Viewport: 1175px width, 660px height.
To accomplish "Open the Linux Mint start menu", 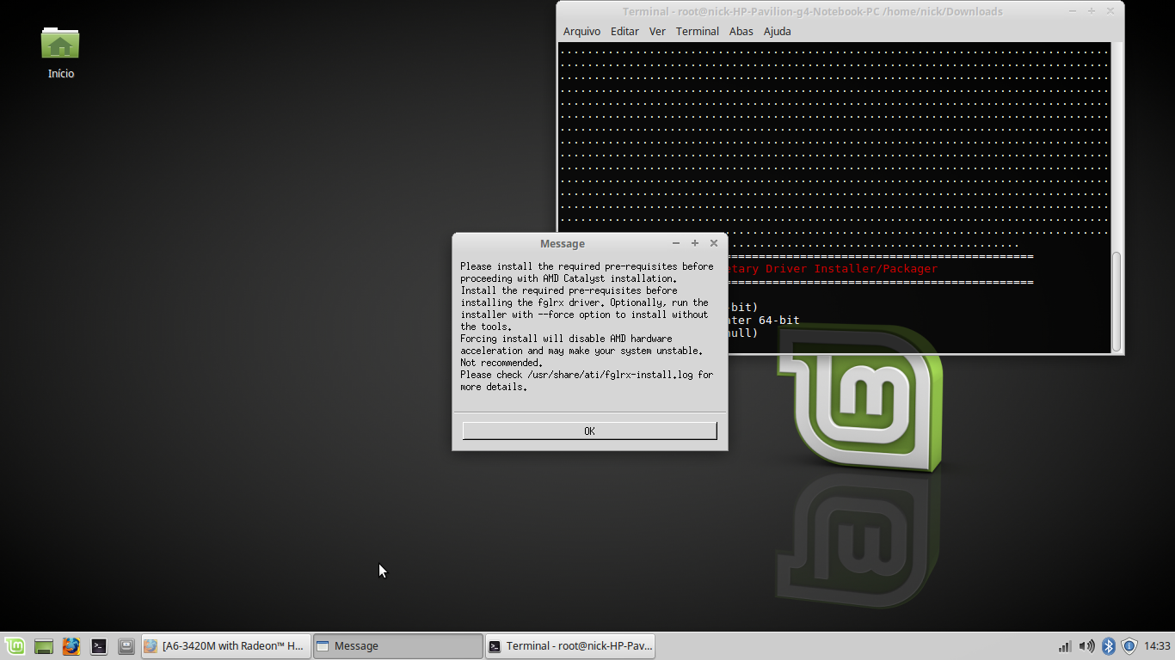I will (15, 646).
